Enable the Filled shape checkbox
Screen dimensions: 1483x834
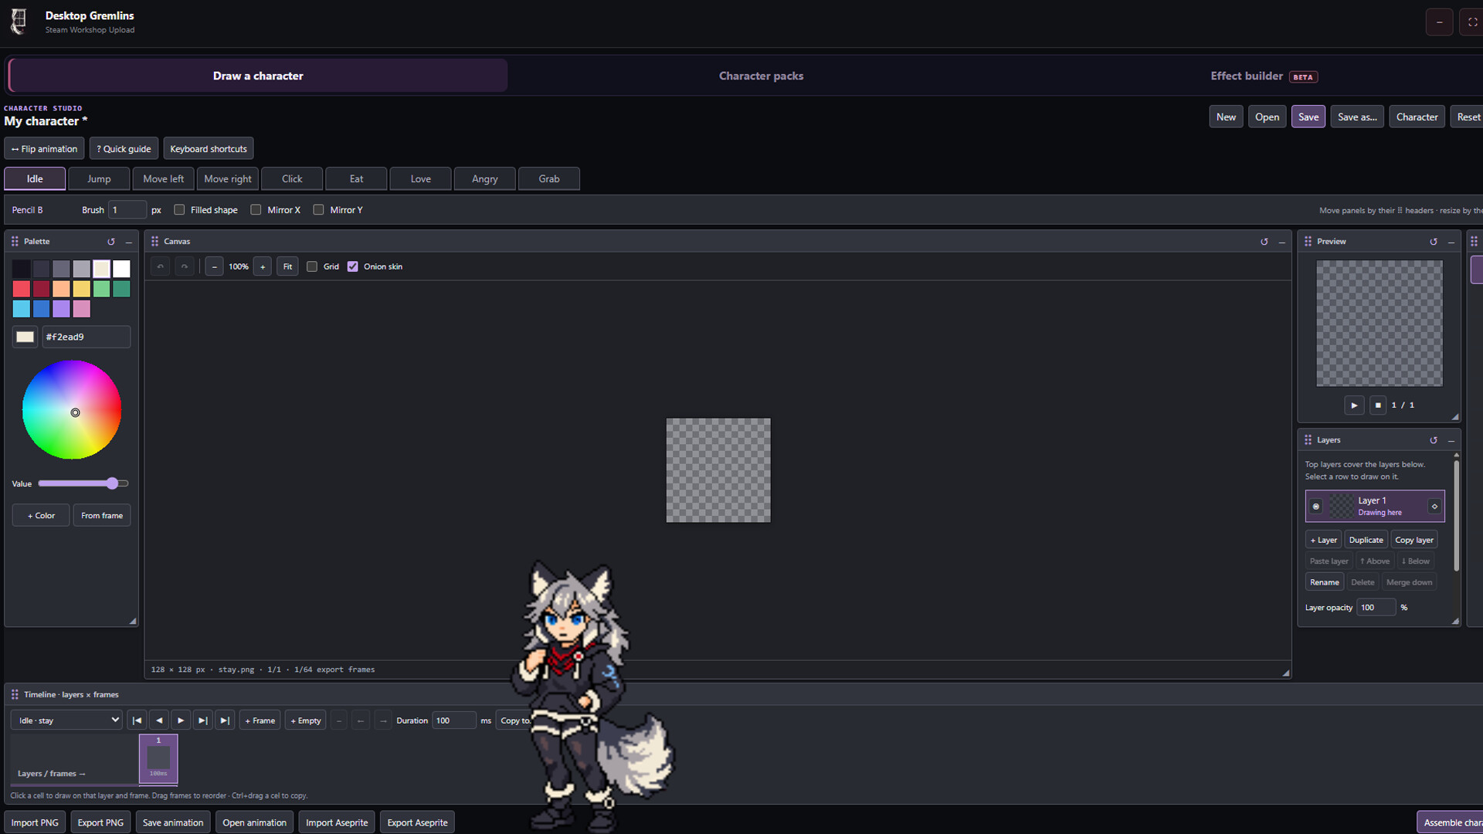(179, 210)
